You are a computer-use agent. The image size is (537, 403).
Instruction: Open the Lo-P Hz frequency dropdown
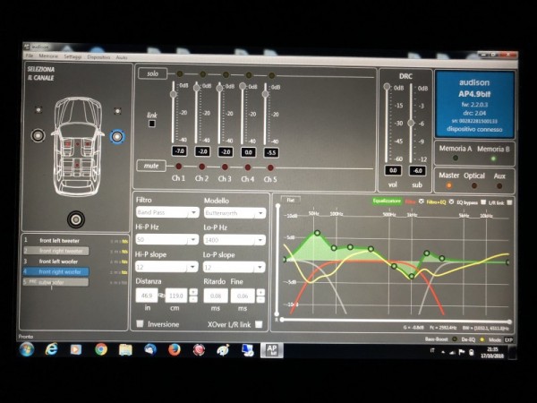tap(234, 240)
